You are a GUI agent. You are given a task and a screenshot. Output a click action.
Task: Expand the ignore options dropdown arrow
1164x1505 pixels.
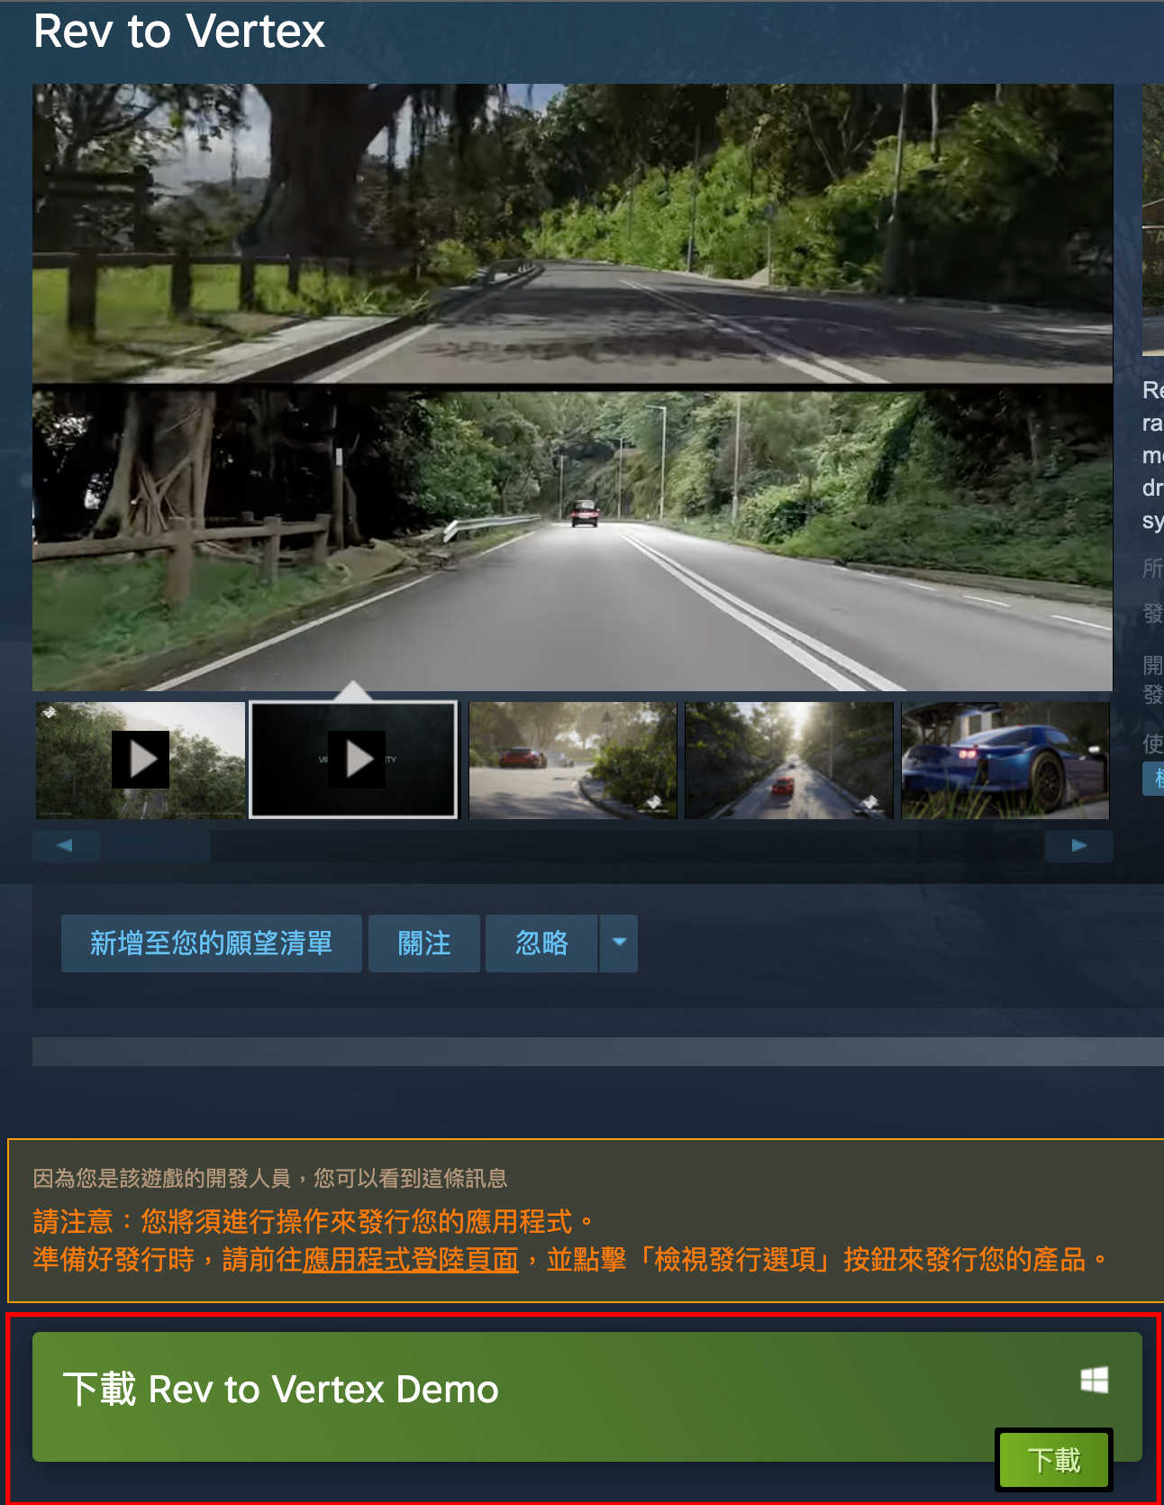619,943
